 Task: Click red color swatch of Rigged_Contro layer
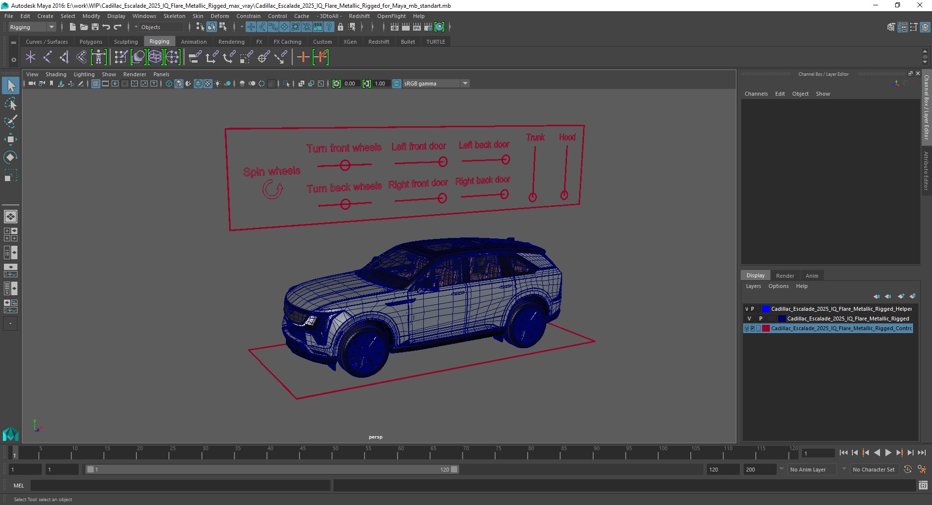[766, 328]
